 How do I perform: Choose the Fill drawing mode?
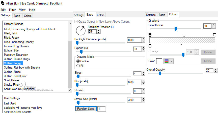pyautogui.click(x=78, y=66)
